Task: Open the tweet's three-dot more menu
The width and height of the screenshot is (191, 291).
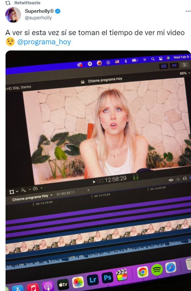Action: point(188,11)
